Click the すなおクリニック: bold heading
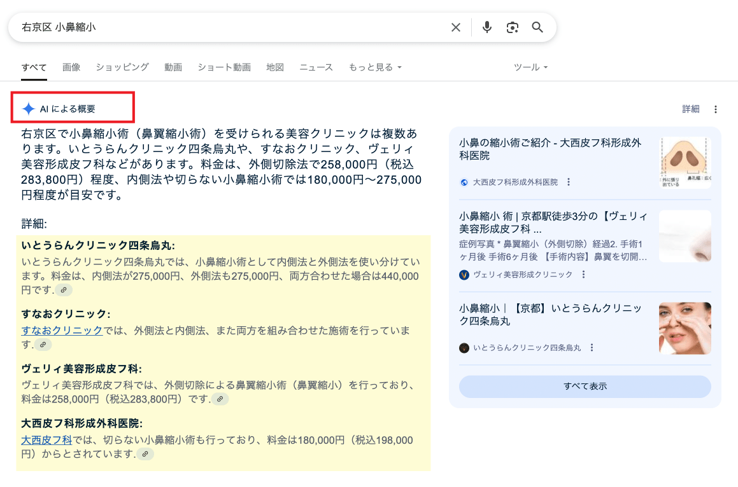 click(66, 314)
